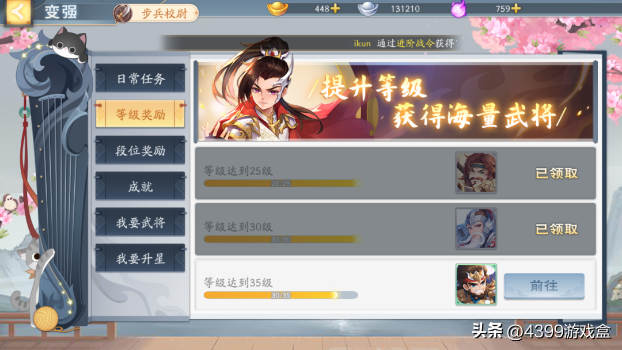Open the 成就 tab

click(141, 187)
